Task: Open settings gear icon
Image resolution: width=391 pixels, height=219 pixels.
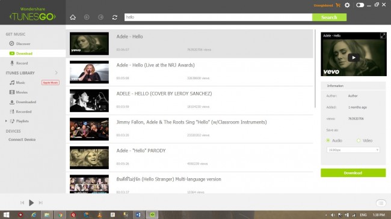Action: tap(347, 5)
